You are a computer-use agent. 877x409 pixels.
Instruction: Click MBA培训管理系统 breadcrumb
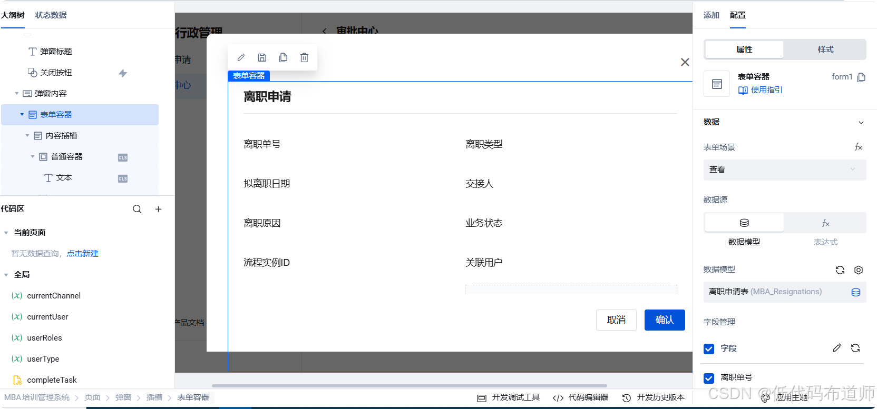(x=37, y=397)
